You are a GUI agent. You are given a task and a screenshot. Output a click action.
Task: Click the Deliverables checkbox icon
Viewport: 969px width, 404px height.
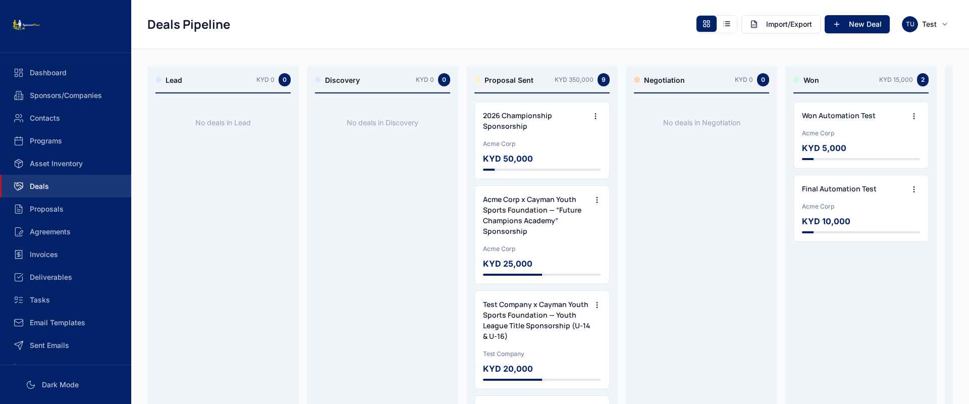tap(19, 277)
